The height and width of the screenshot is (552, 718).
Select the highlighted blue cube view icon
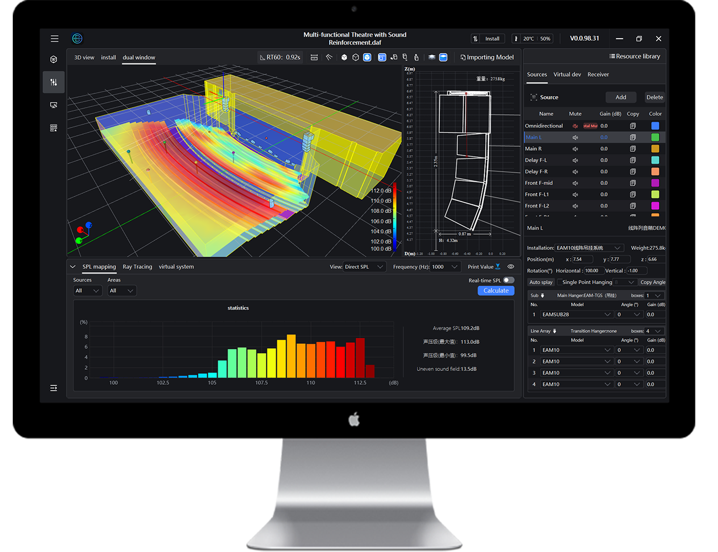coord(367,57)
